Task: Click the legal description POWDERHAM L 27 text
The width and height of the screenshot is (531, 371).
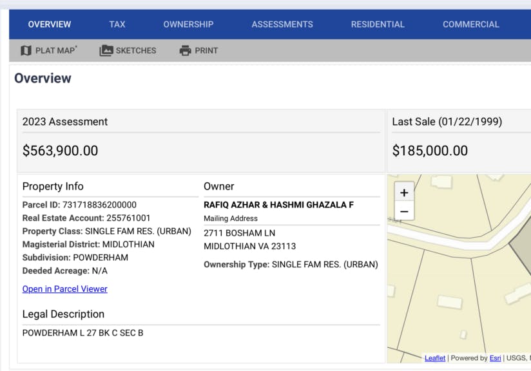Action: 82,333
